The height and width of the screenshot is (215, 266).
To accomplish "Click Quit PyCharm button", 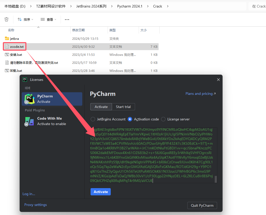I will [202, 205].
